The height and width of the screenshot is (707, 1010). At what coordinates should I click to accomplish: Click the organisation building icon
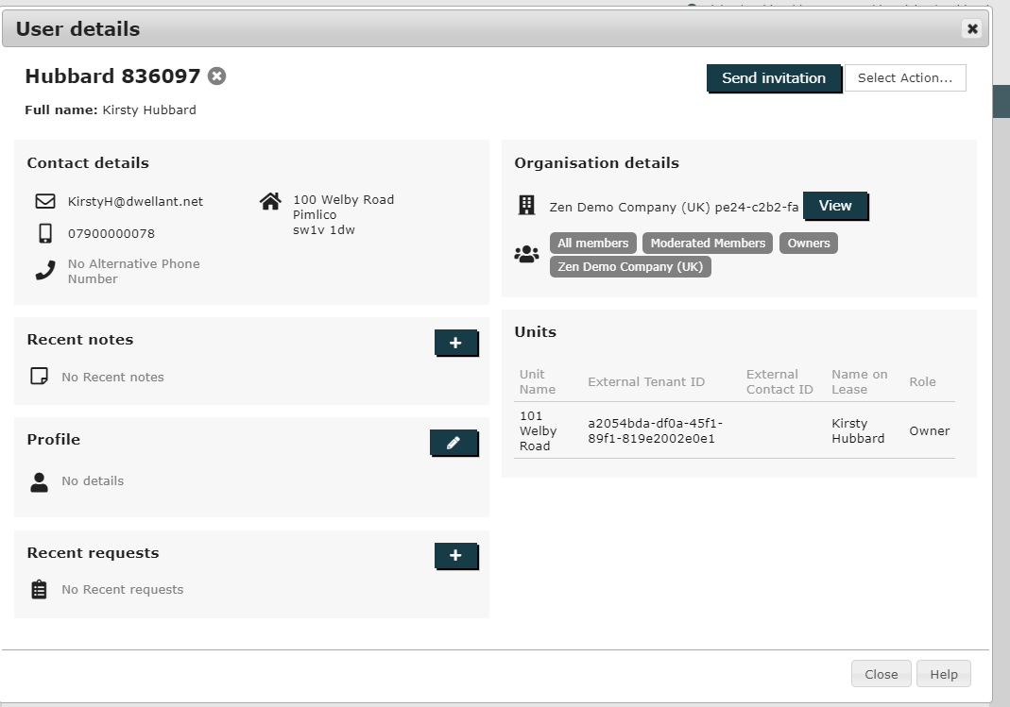pyautogui.click(x=527, y=205)
